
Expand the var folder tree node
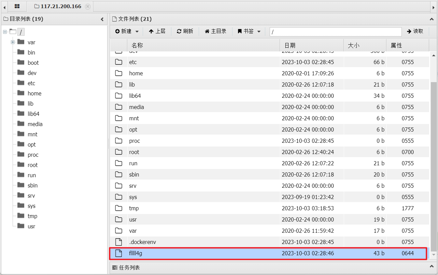pyautogui.click(x=13, y=42)
